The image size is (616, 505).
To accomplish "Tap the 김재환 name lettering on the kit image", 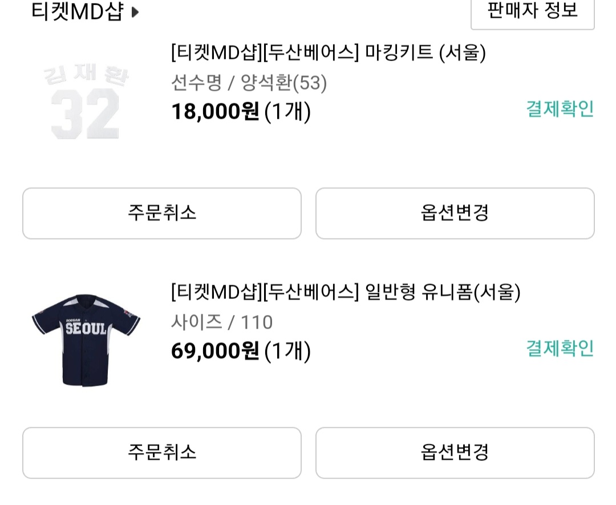I will point(86,75).
